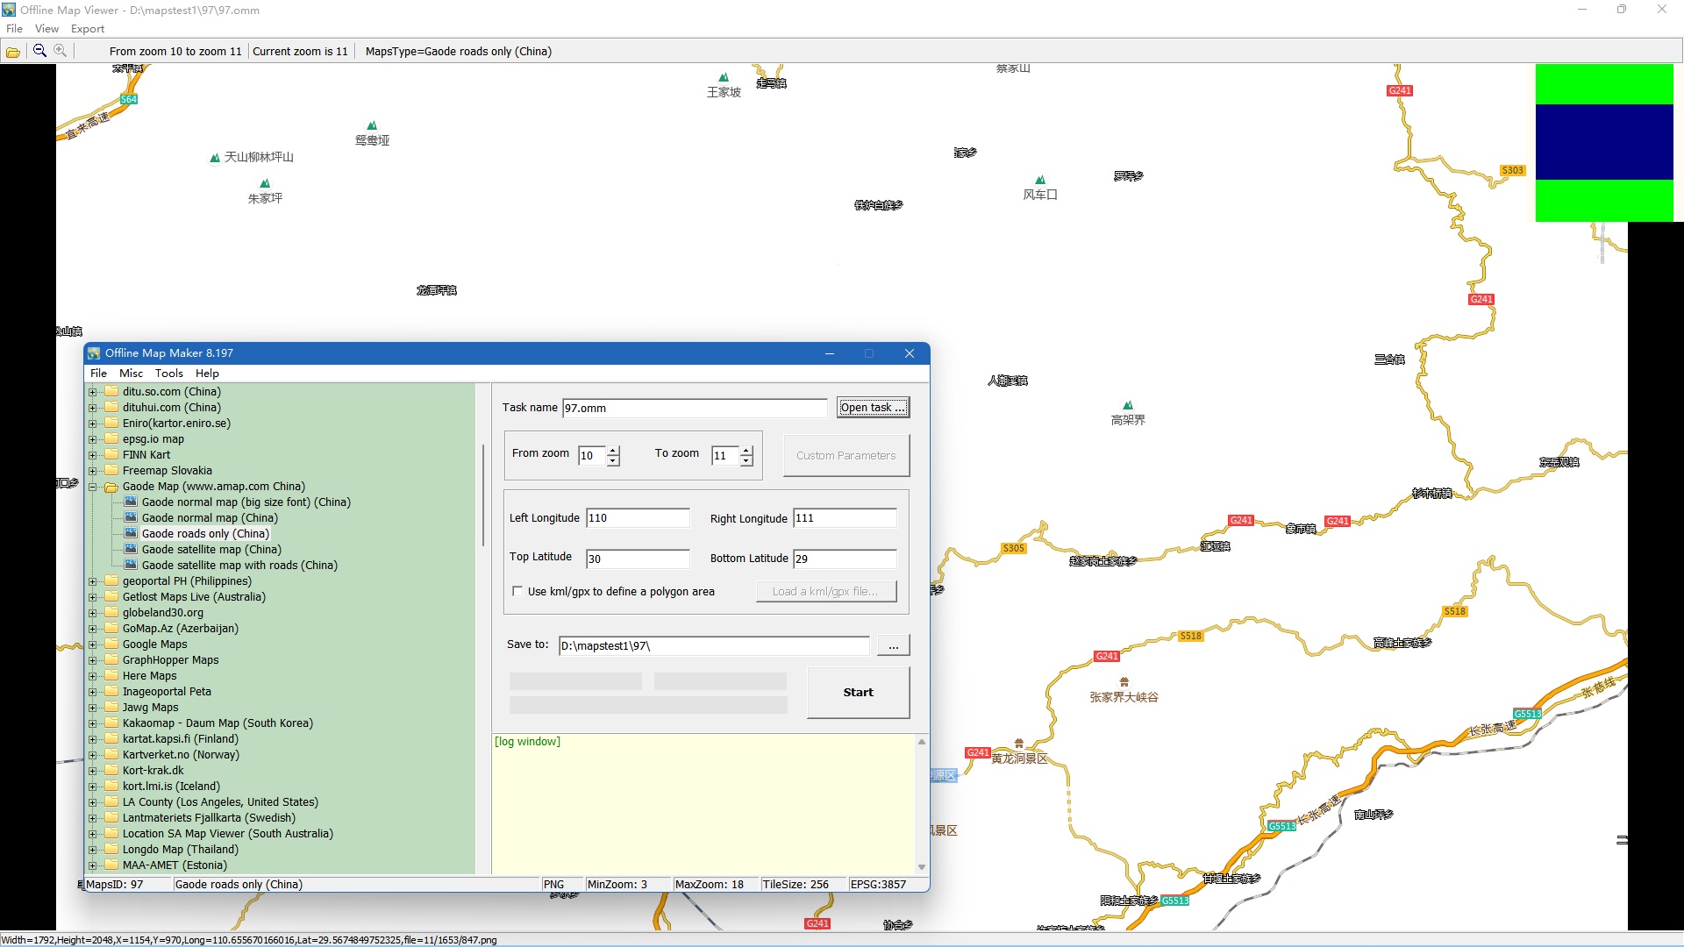The image size is (1684, 947).
Task: Decrease the From zoom spinner value
Action: (613, 461)
